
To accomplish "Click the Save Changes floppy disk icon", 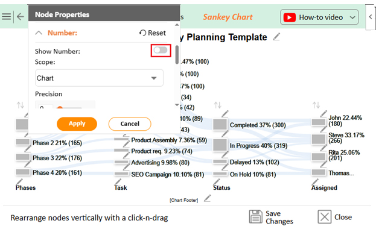I will [255, 217].
